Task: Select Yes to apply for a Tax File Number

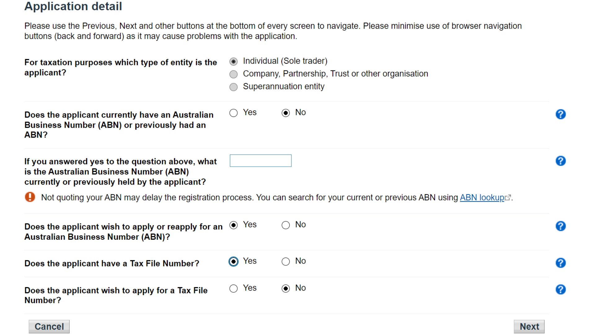Action: click(234, 289)
